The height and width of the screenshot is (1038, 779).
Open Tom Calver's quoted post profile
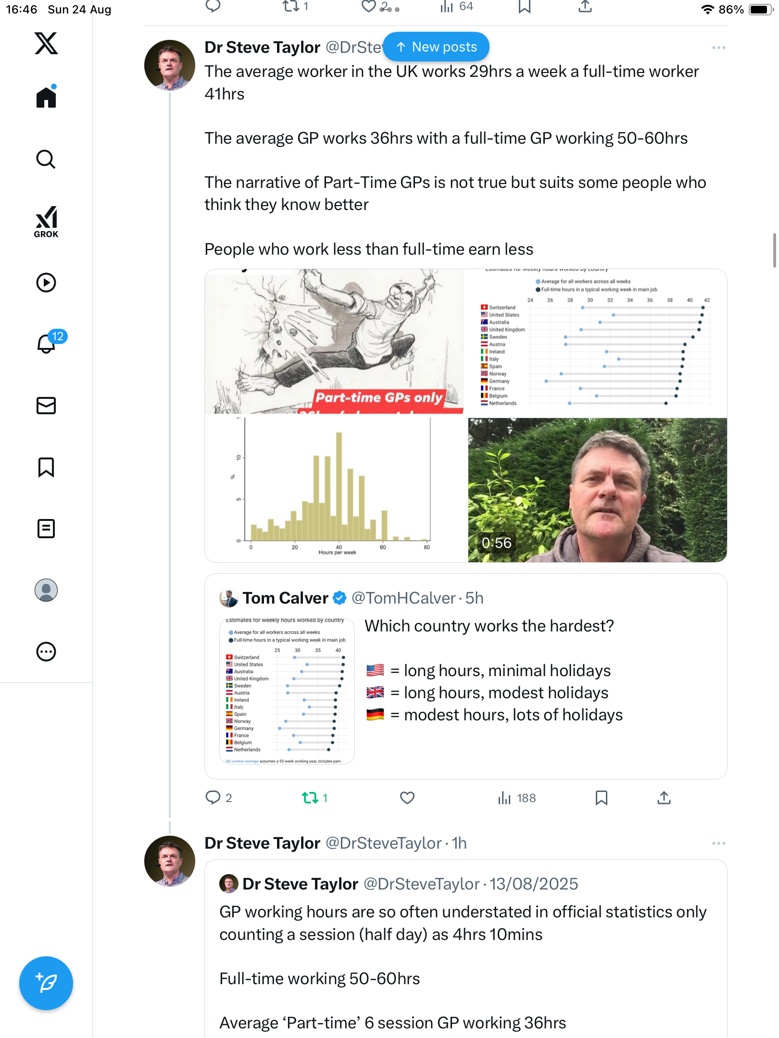click(285, 598)
